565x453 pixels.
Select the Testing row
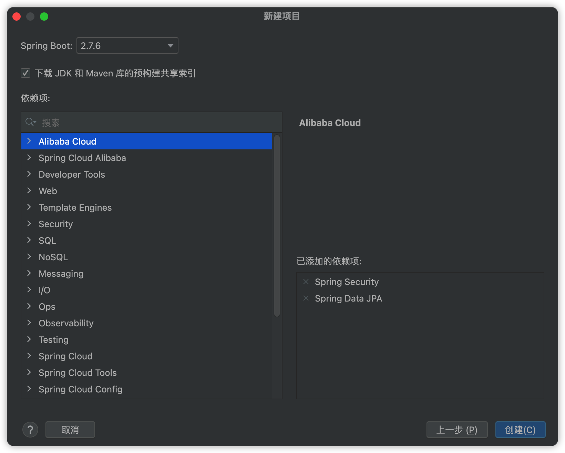click(x=147, y=339)
